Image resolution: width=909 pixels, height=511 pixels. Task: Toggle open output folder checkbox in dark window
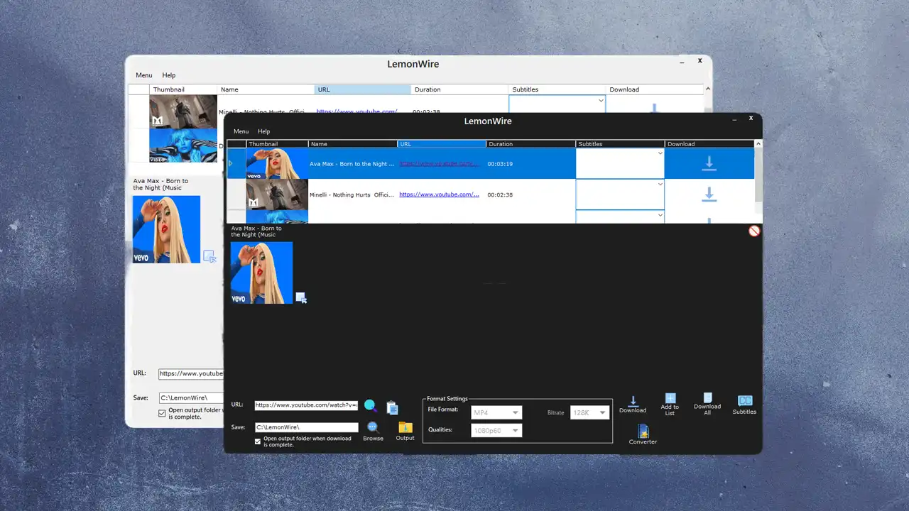pyautogui.click(x=258, y=441)
